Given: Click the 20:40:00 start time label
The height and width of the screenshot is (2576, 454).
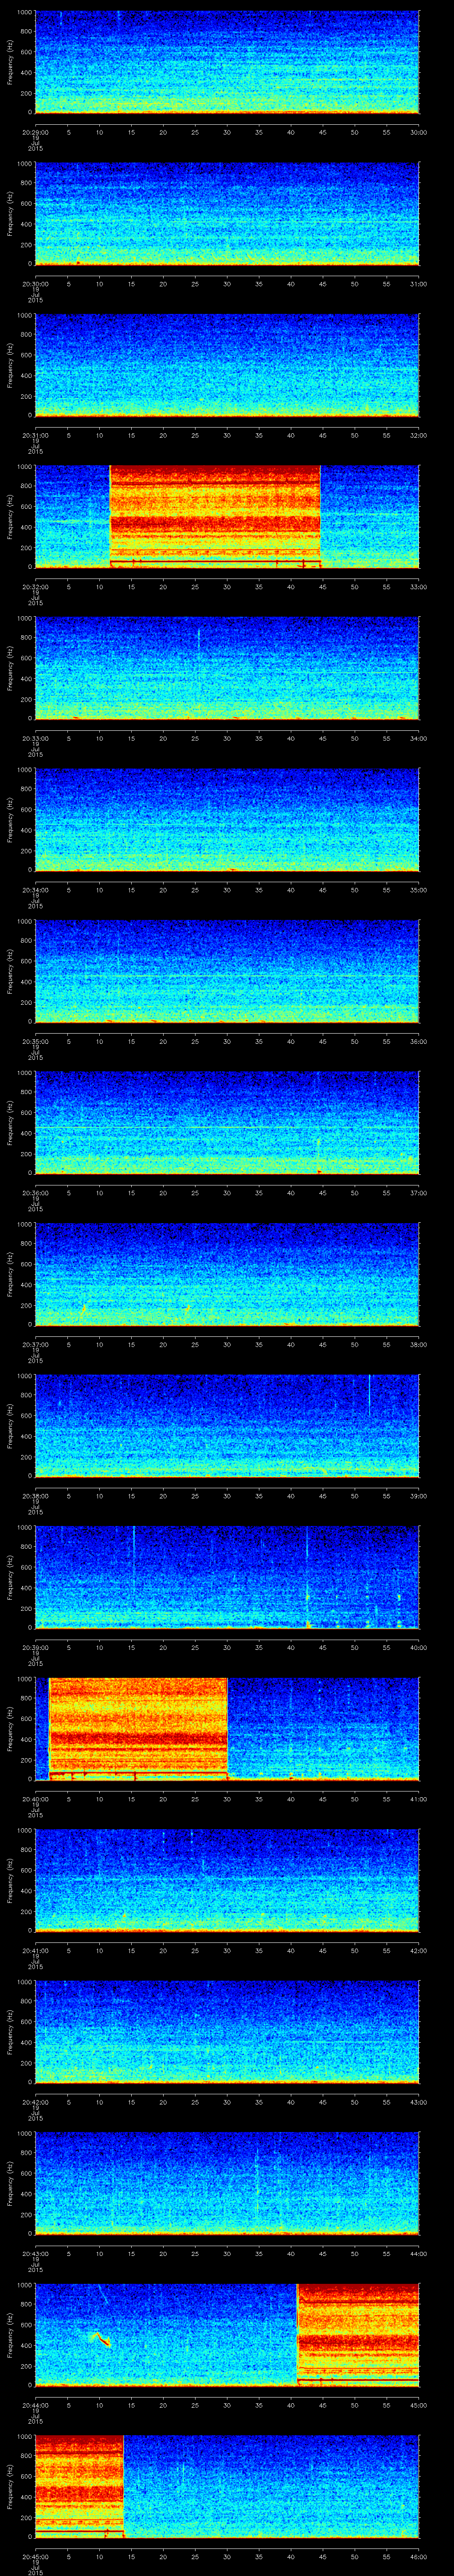Looking at the screenshot, I should tap(35, 1799).
